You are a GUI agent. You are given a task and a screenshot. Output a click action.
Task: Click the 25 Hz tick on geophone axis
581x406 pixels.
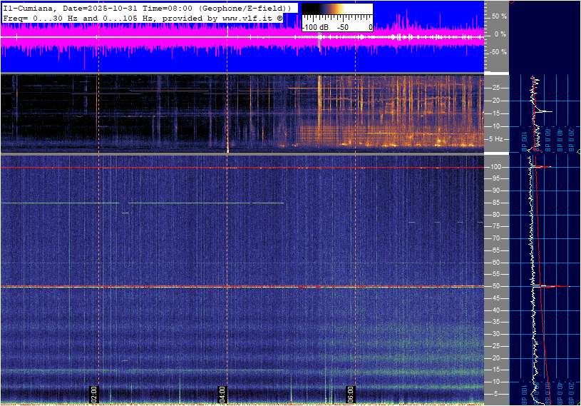click(x=495, y=88)
